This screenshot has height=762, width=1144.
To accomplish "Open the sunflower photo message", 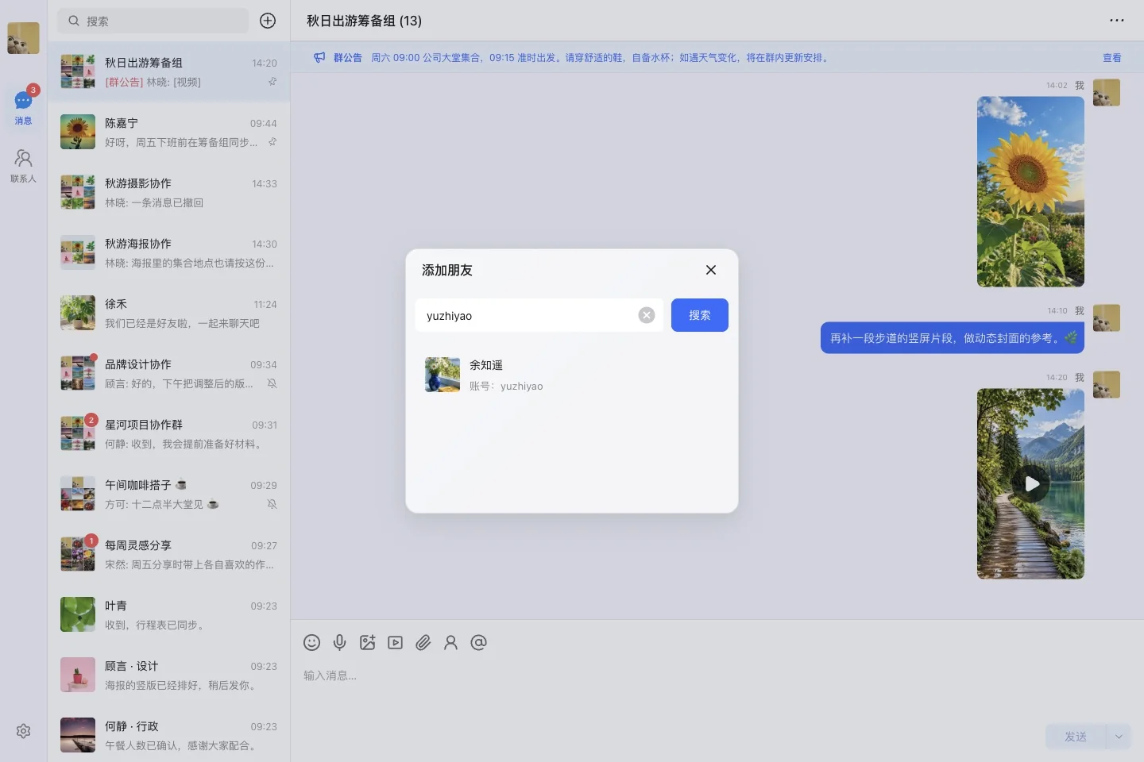I will tap(1030, 191).
